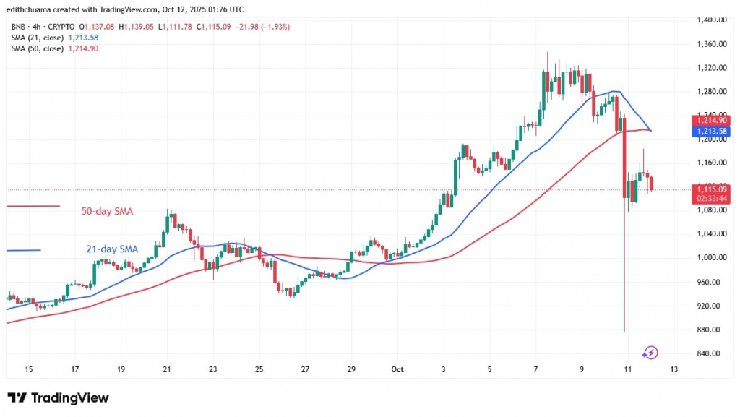The width and height of the screenshot is (740, 417).
Task: Click the short red 50-day SMA legend line
Action: coord(33,207)
